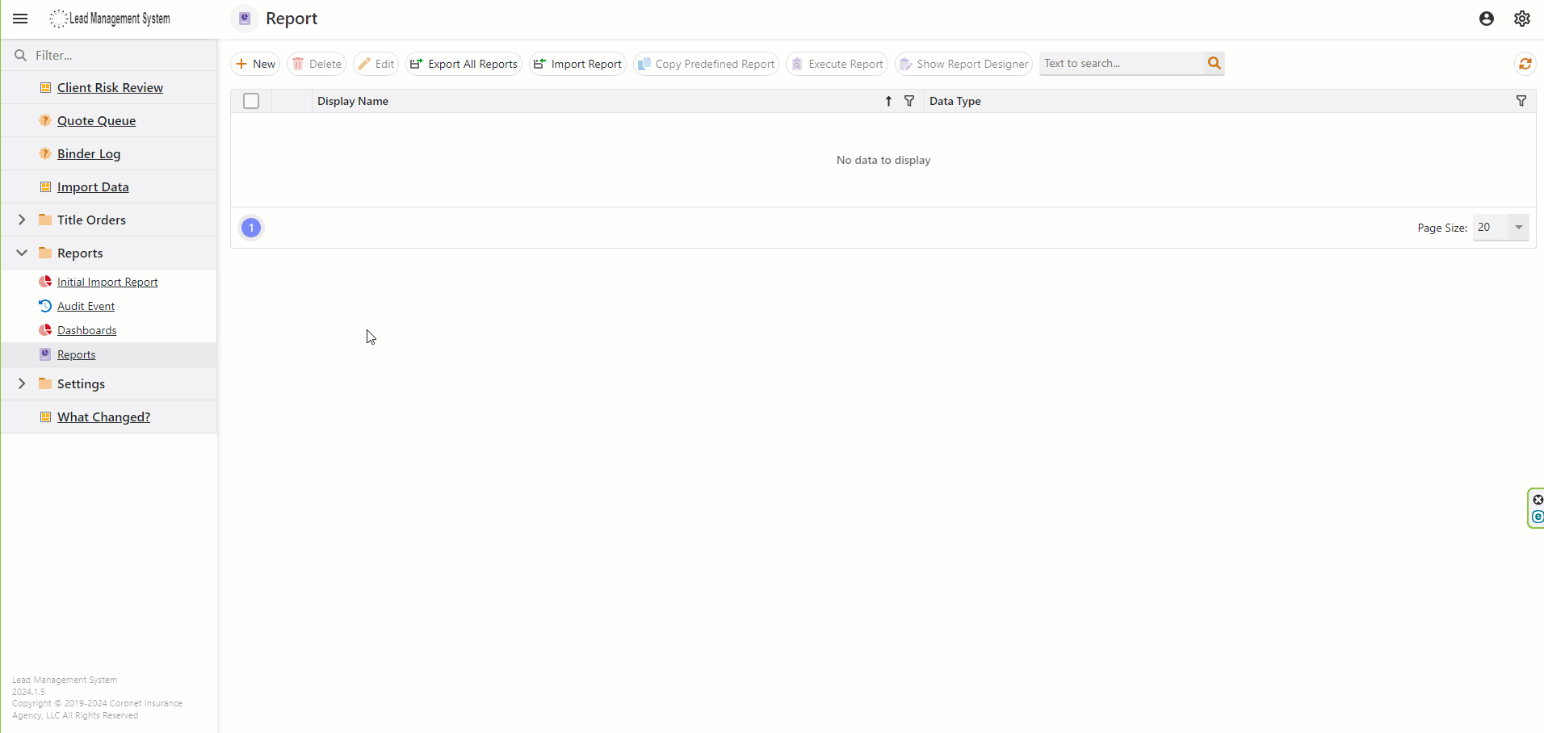The width and height of the screenshot is (1544, 733).
Task: Open Client Risk Review in sidebar
Action: tap(110, 87)
